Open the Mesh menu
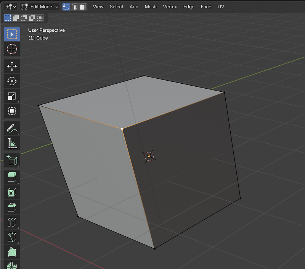Viewport: 305px width, 269px height. [x=151, y=6]
